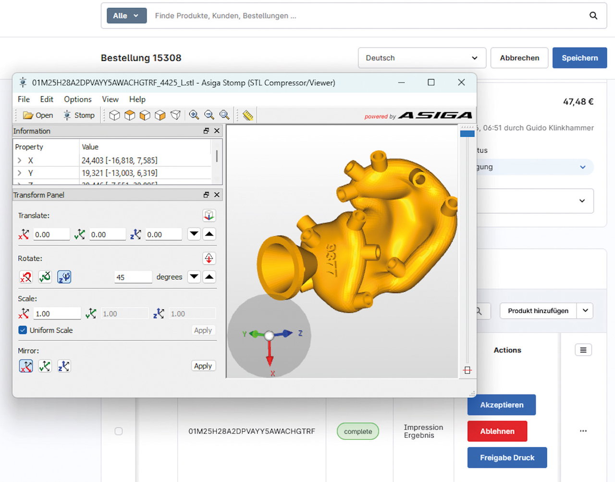Viewport: 615px width, 482px height.
Task: Click the Freigabe Druck button
Action: (507, 457)
